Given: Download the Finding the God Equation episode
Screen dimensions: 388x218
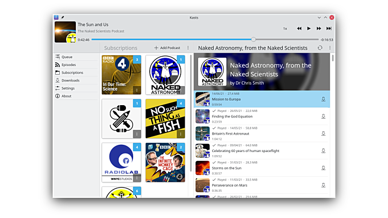Looking at the screenshot, I should pyautogui.click(x=324, y=116).
